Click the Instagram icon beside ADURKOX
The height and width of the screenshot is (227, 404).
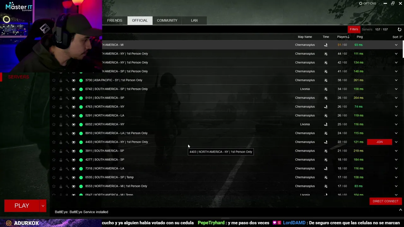[9, 223]
